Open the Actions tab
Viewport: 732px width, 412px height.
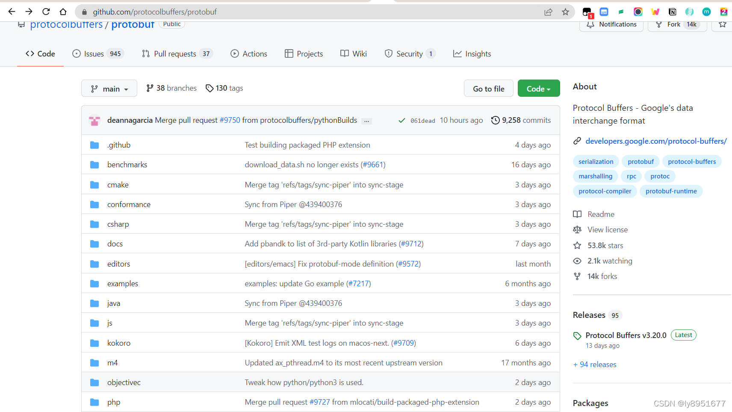[x=249, y=54]
